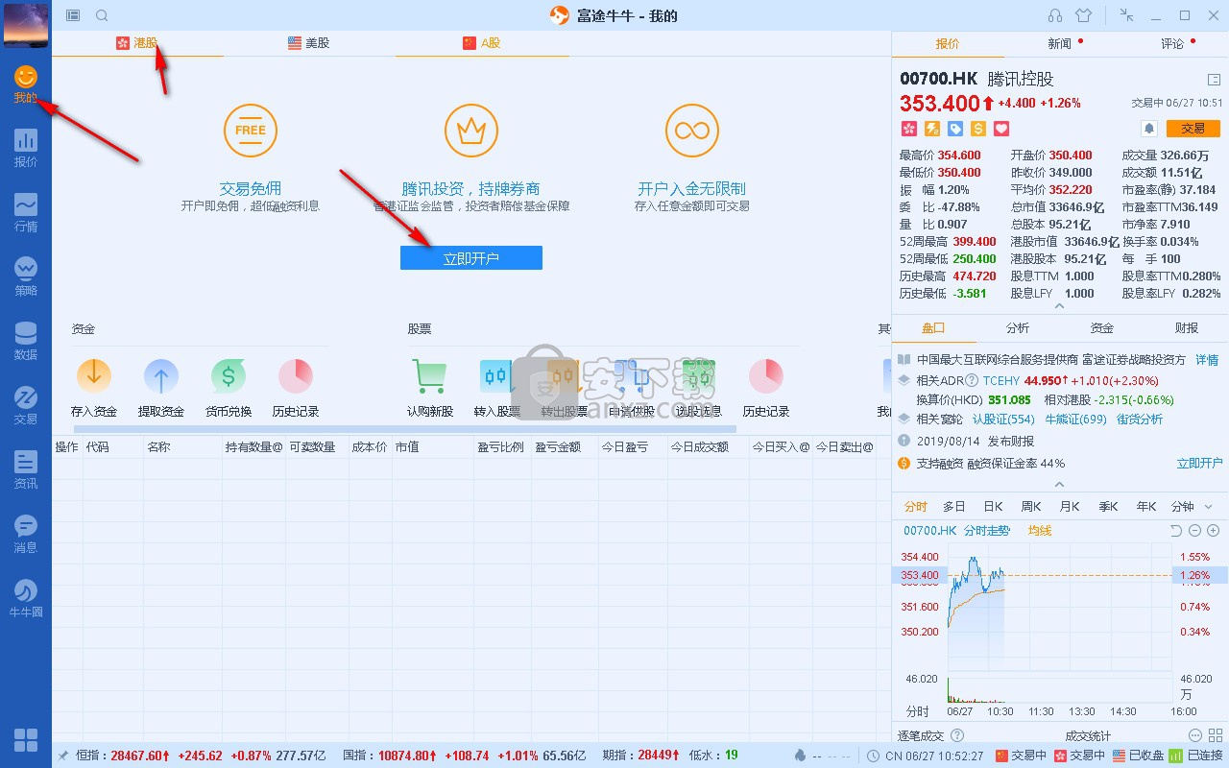Open the 认股证(554) link
The image size is (1229, 768).
1003,420
